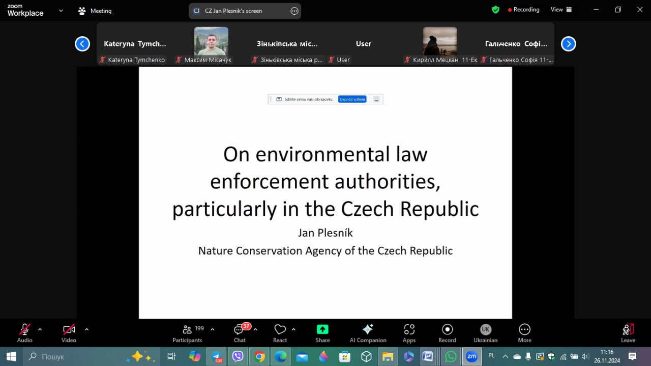Open the Chat panel
Screen dimensions: 651x366
pos(240,333)
